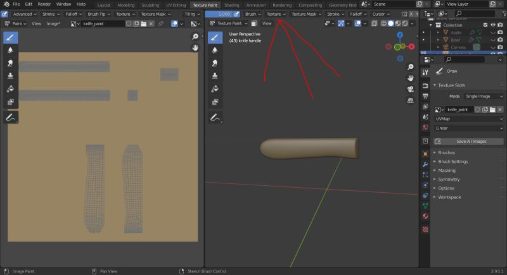Open the Brush Tip dropdown
507x275 pixels.
point(99,14)
